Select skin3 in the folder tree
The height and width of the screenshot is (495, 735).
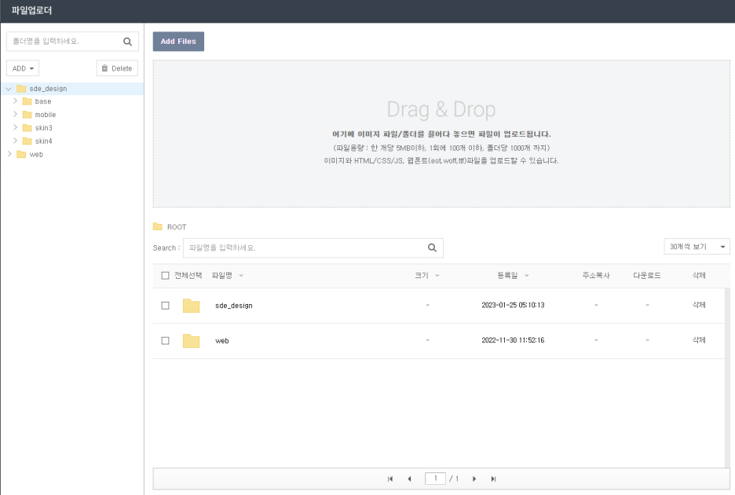point(44,127)
